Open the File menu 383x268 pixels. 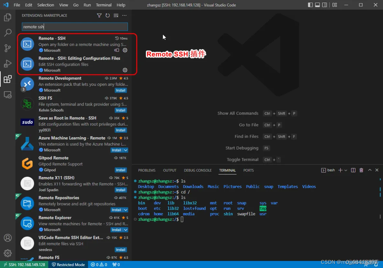point(17,5)
